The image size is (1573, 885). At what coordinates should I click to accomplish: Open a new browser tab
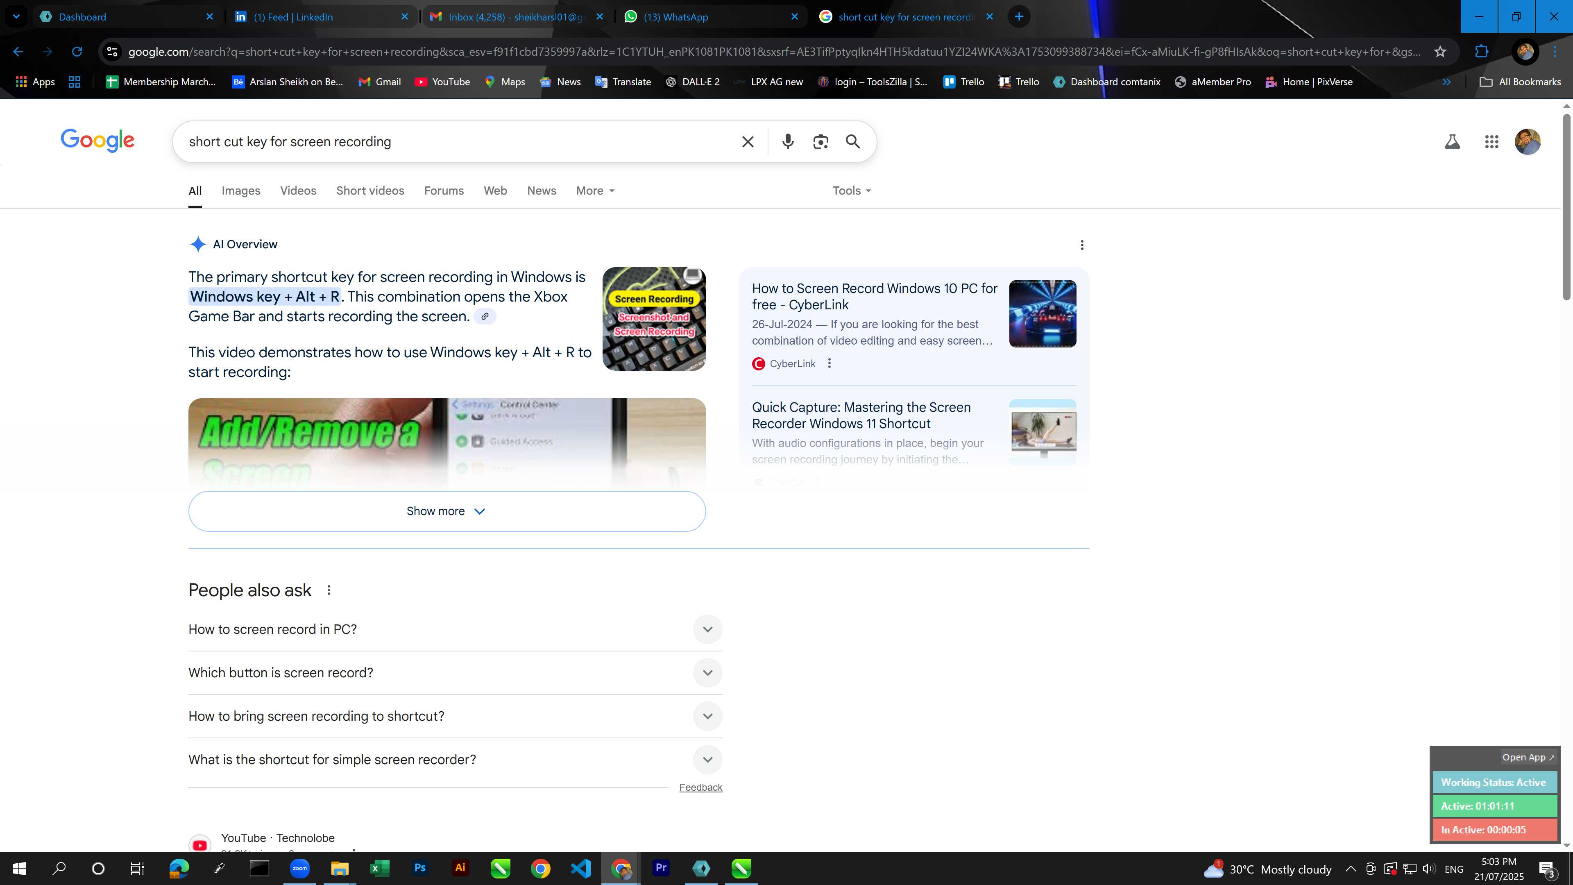[x=1018, y=16]
